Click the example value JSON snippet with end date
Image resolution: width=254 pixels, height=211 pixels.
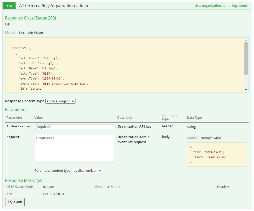click(x=217, y=154)
